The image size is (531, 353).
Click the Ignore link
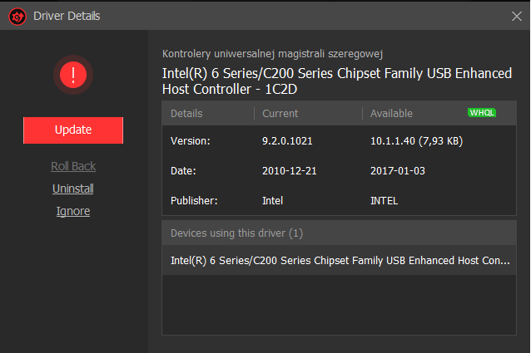[x=73, y=211]
